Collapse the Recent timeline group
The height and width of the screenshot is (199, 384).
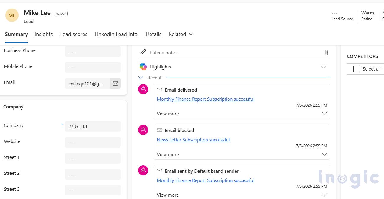pyautogui.click(x=140, y=78)
